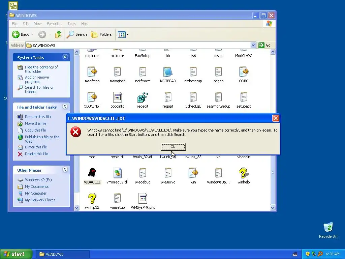Open the Start menu
This screenshot has width=345, height=259.
click(x=16, y=254)
